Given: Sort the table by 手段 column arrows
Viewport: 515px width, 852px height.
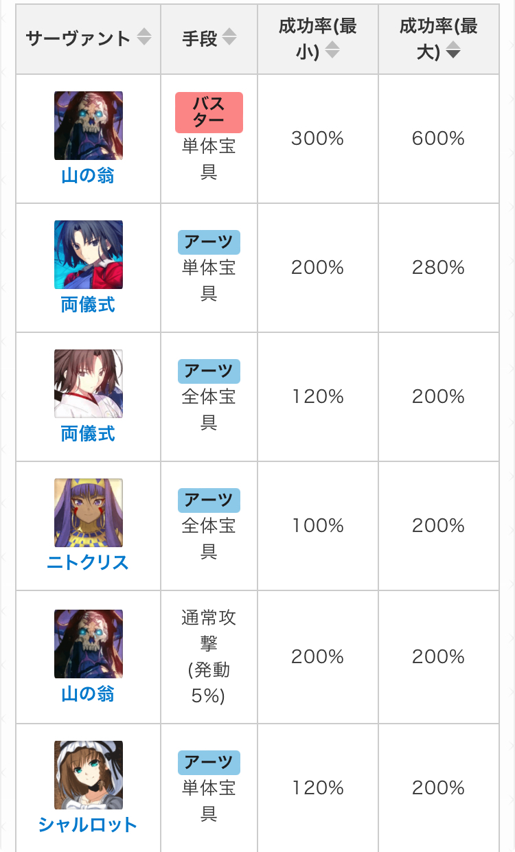Looking at the screenshot, I should [229, 38].
